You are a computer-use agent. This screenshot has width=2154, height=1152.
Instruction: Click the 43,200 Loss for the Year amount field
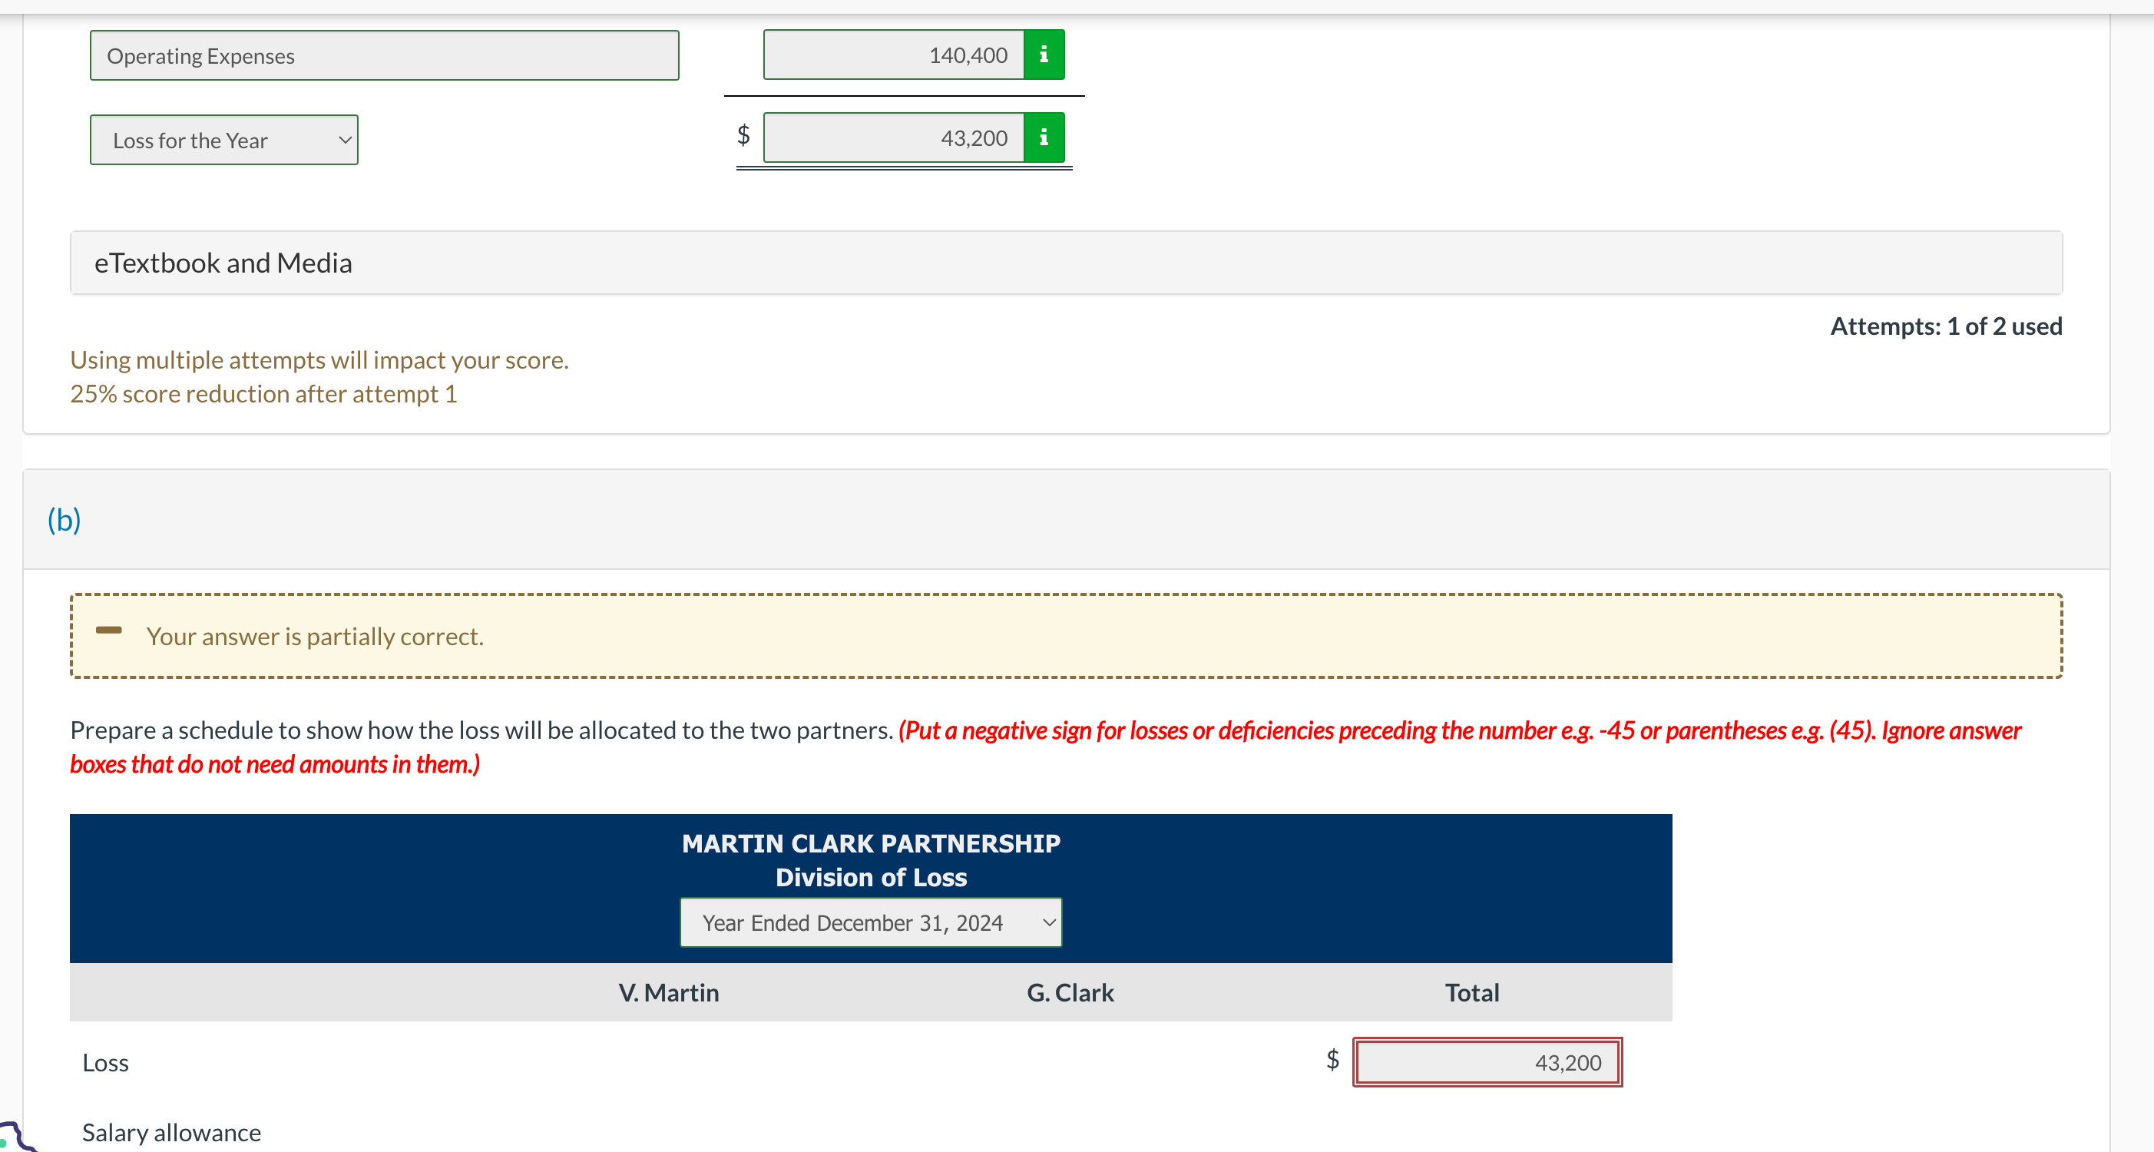(x=893, y=138)
